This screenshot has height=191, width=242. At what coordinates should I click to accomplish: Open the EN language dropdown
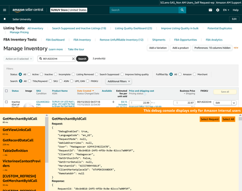coord(226,10)
